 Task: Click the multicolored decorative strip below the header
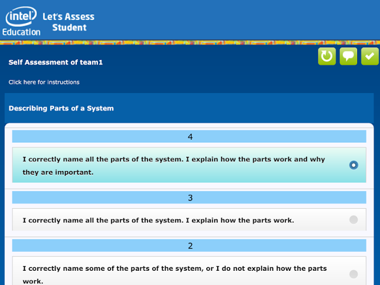tap(190, 42)
